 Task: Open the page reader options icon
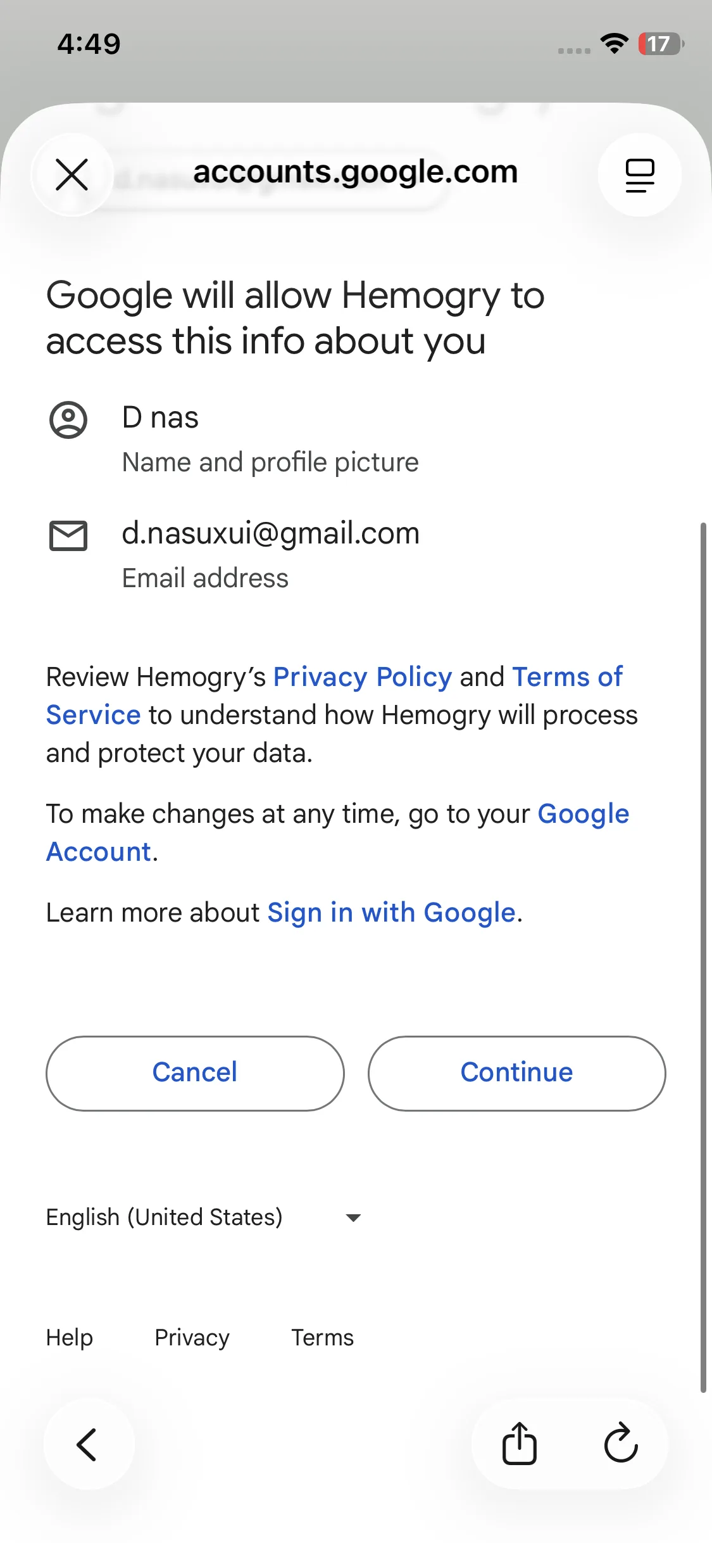pyautogui.click(x=639, y=174)
